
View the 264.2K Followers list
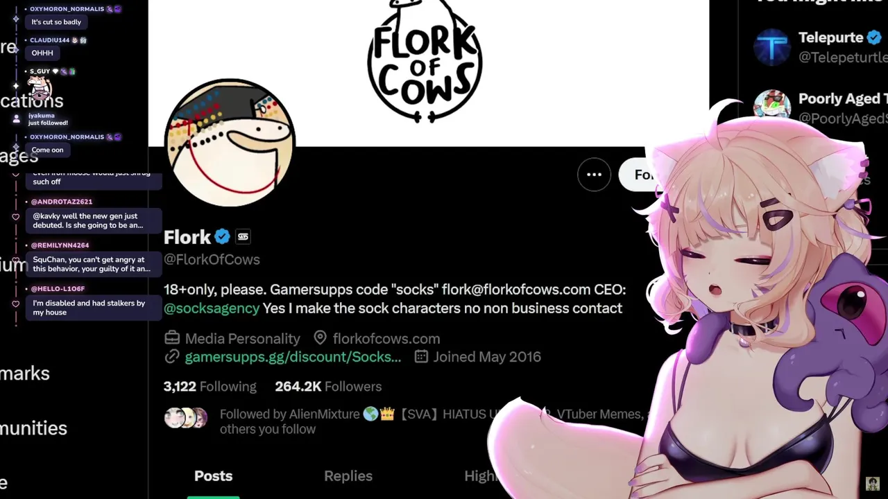tap(328, 387)
